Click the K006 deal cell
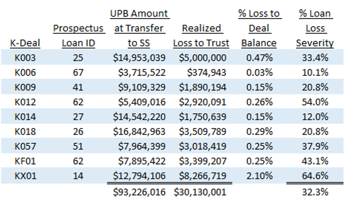Viewport: 345px width, 197px height. [x=25, y=73]
